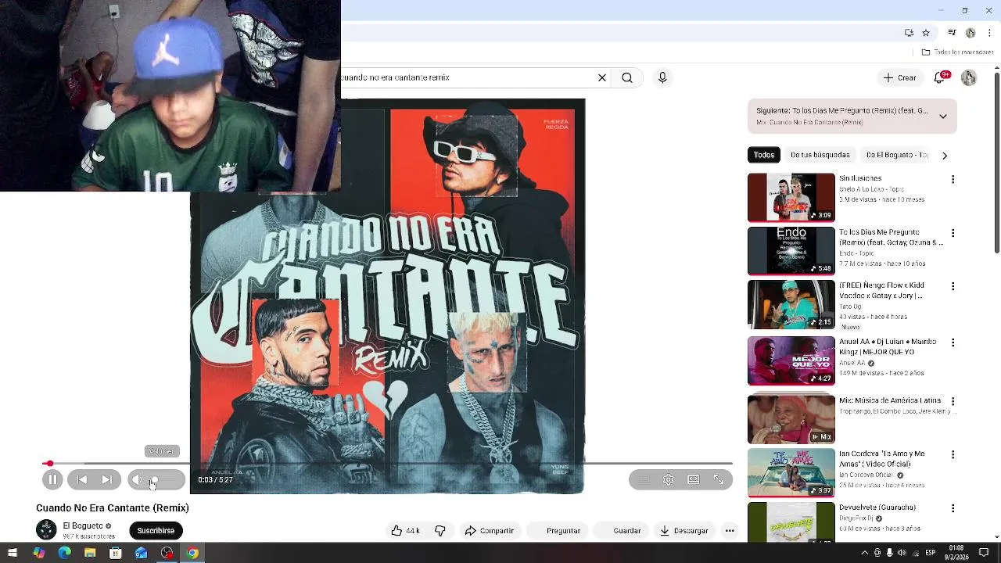The image size is (1001, 563).
Task: Click the search field text 'cuando no era cantante remix'
Action: click(x=396, y=77)
